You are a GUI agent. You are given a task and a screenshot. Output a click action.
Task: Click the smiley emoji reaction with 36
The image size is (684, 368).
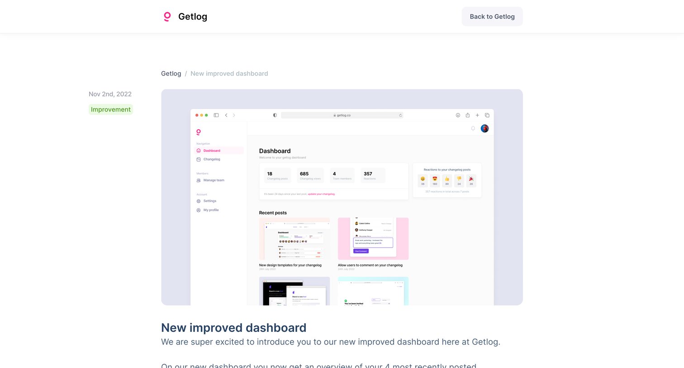tap(423, 181)
